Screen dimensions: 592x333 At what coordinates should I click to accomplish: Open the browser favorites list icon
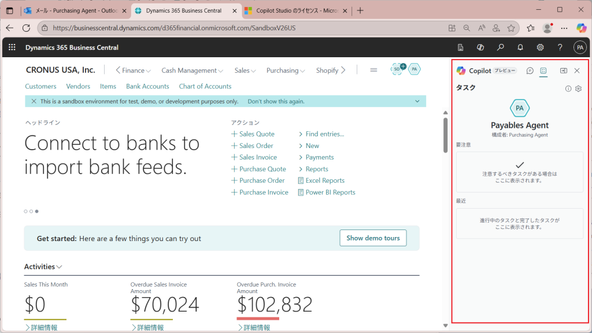[x=531, y=28]
